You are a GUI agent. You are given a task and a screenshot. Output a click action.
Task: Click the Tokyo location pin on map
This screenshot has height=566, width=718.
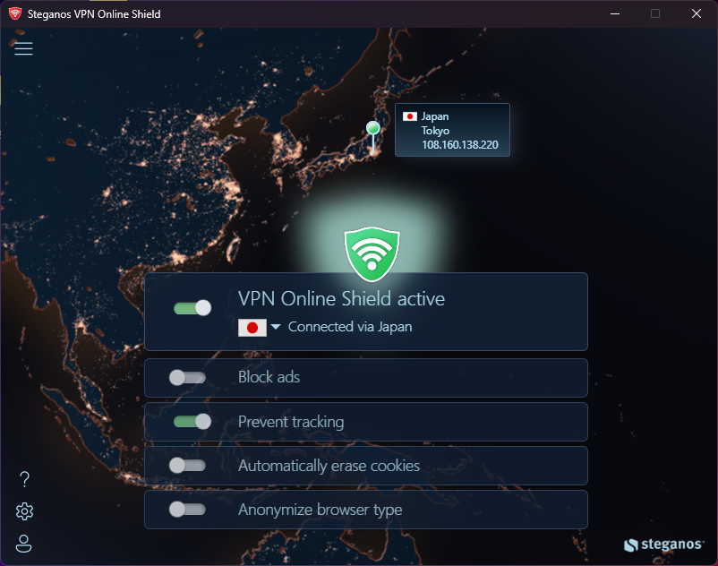[373, 135]
